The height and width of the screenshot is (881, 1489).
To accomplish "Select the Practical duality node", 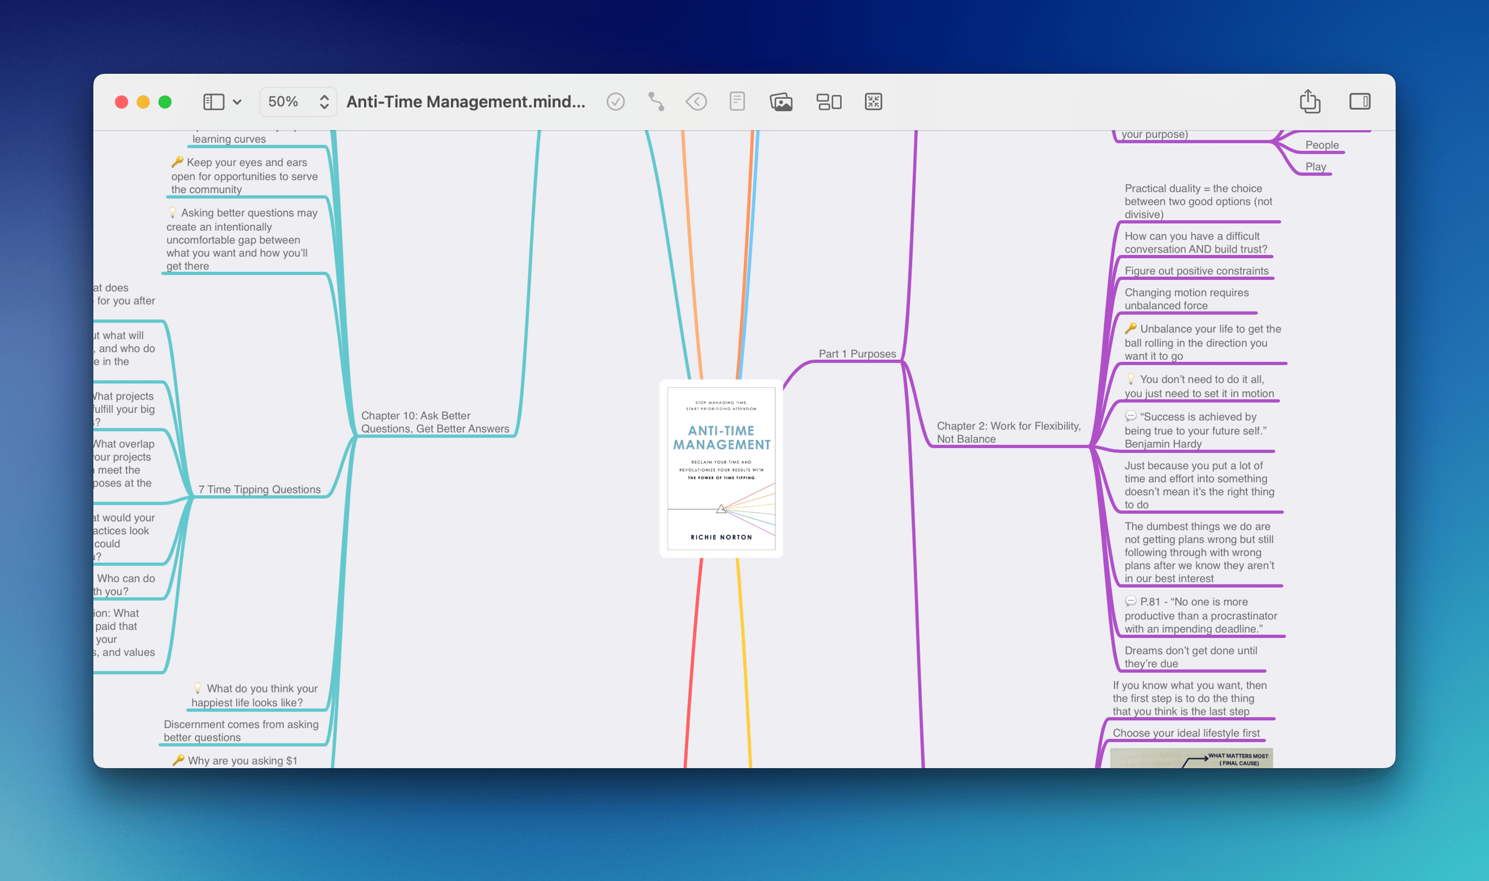I will tap(1198, 202).
